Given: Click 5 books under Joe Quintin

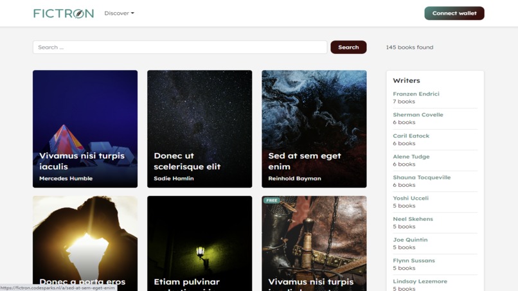Looking at the screenshot, I should (x=404, y=247).
